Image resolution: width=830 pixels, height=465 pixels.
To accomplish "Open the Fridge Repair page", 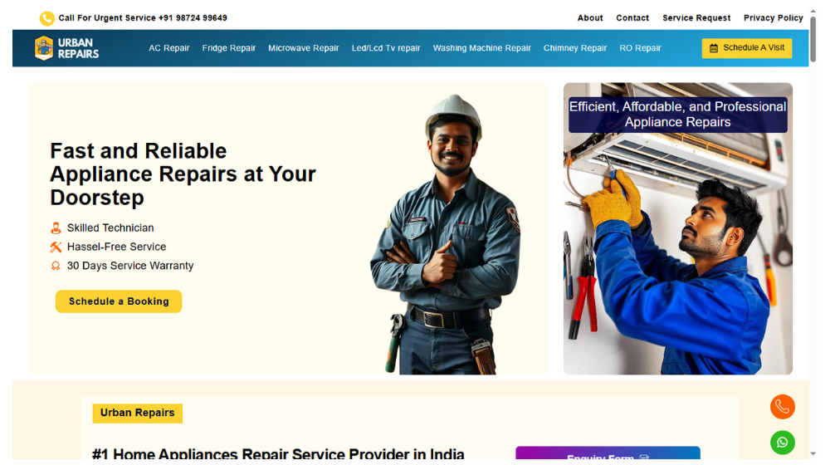I will click(229, 48).
